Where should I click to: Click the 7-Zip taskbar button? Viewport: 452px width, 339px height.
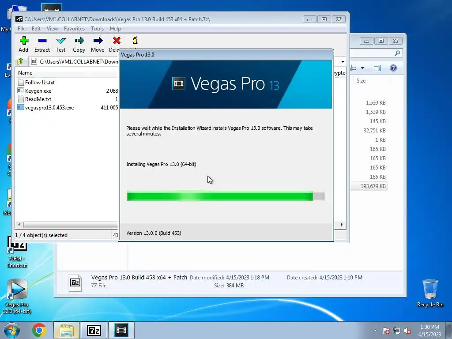tap(94, 330)
